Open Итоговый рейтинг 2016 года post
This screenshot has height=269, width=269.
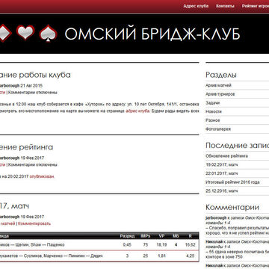232,182
